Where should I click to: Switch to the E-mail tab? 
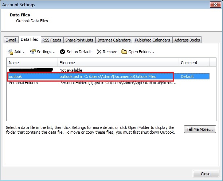11,40
